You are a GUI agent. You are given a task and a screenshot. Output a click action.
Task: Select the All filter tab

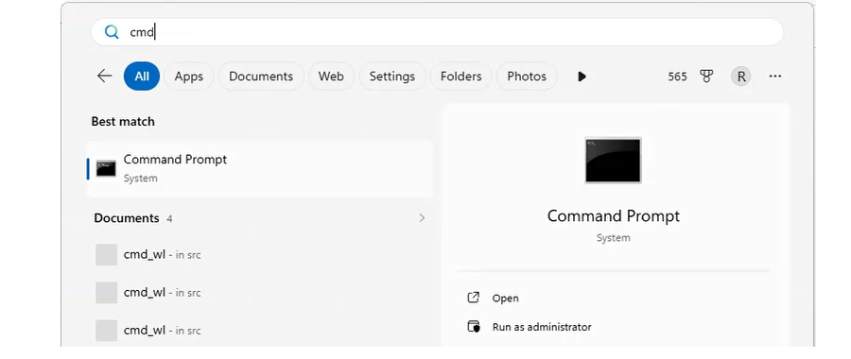142,76
